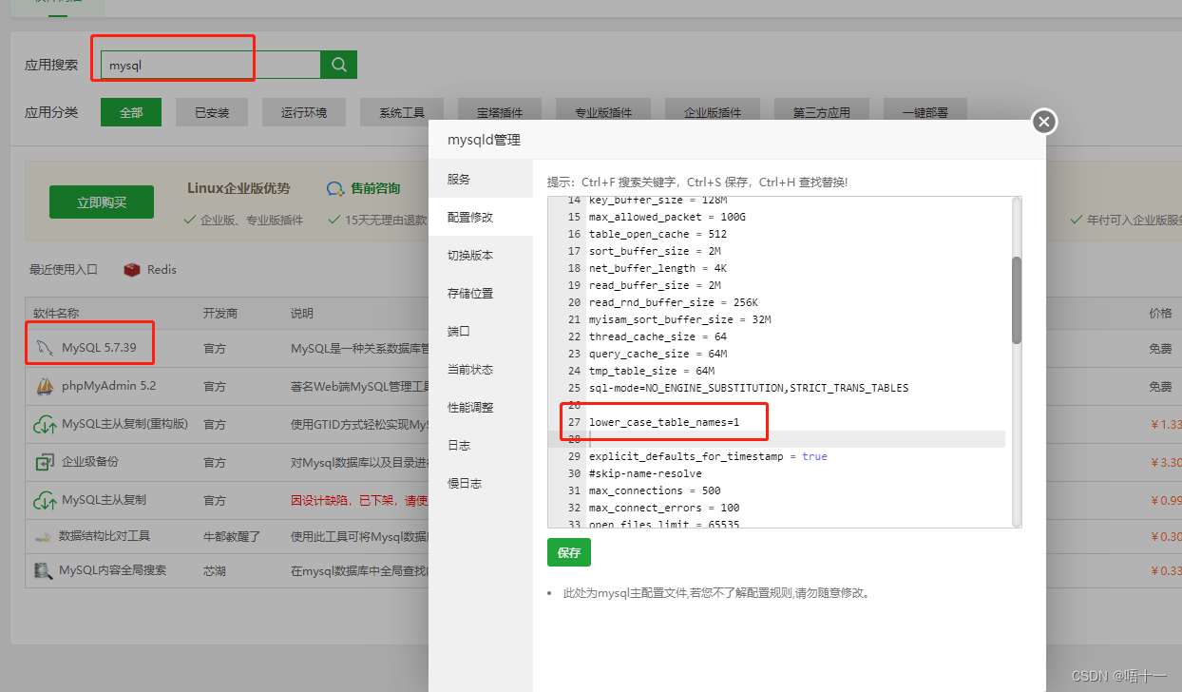Click the lower_case_table_names=1 line

click(664, 422)
